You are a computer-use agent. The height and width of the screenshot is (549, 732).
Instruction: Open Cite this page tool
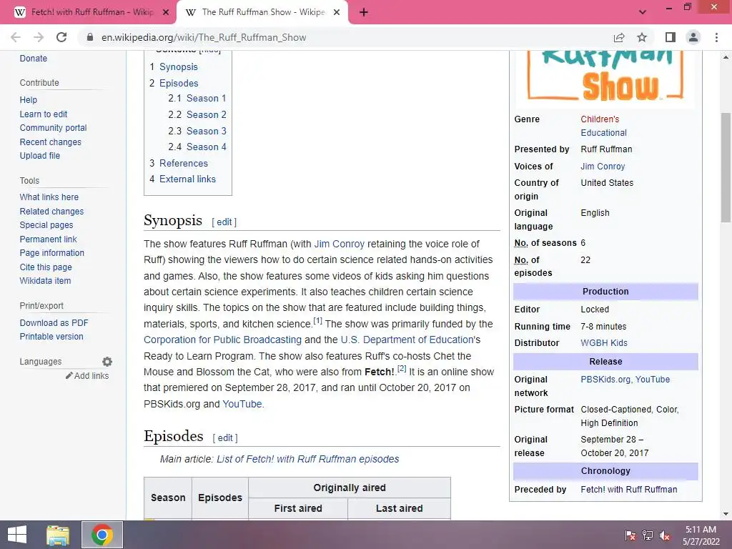click(46, 267)
